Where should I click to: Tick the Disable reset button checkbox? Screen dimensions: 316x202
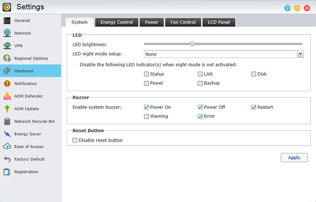click(75, 140)
